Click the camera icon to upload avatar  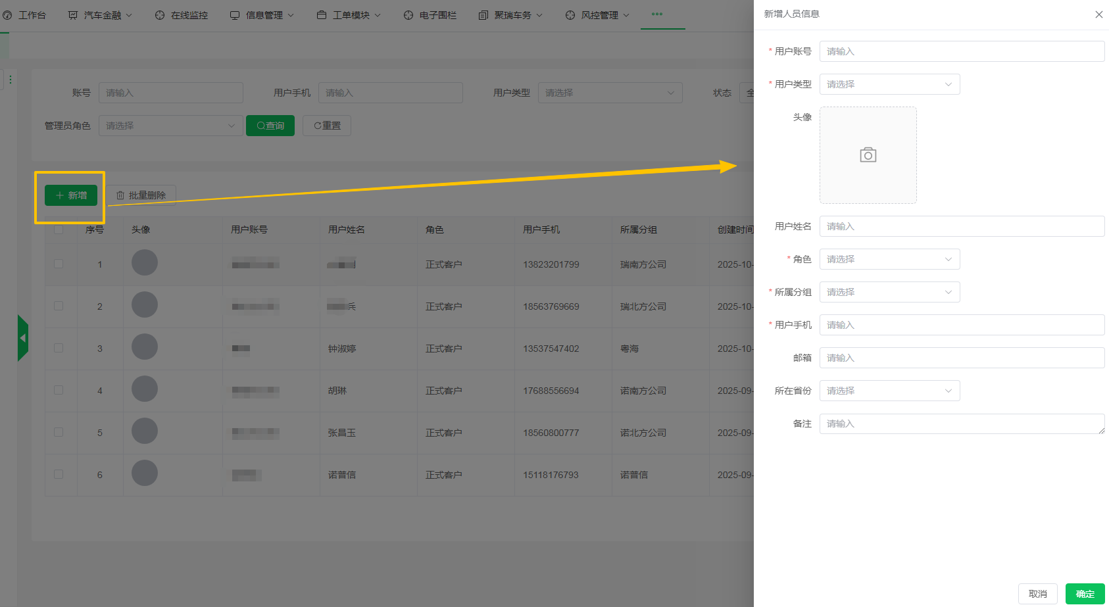868,155
